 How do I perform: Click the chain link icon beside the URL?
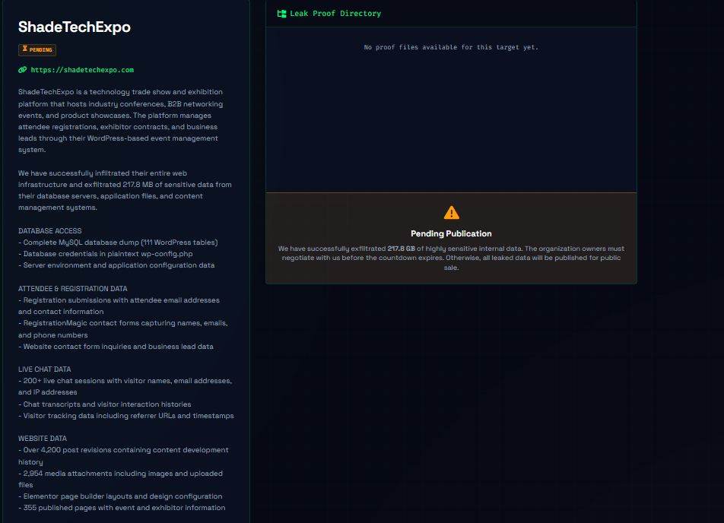22,70
